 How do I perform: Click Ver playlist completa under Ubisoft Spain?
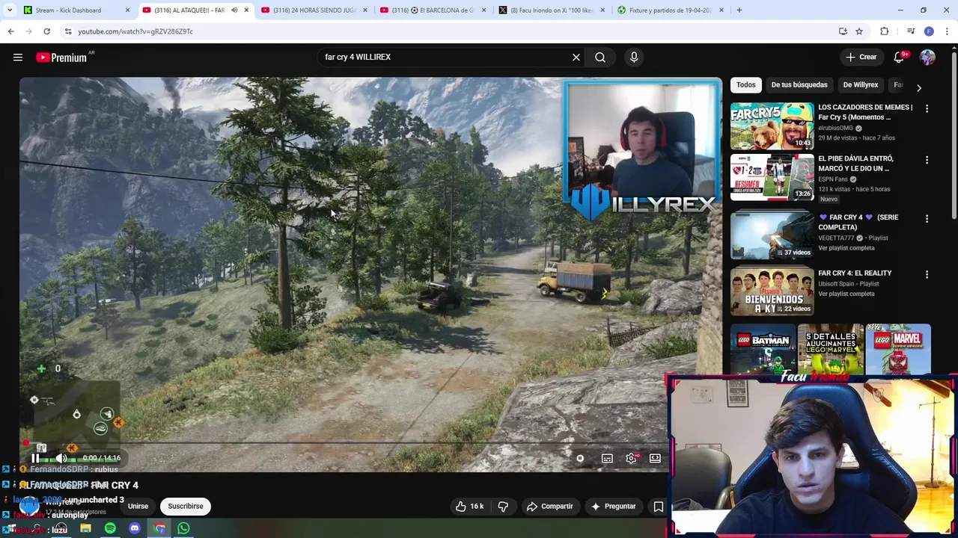[846, 294]
